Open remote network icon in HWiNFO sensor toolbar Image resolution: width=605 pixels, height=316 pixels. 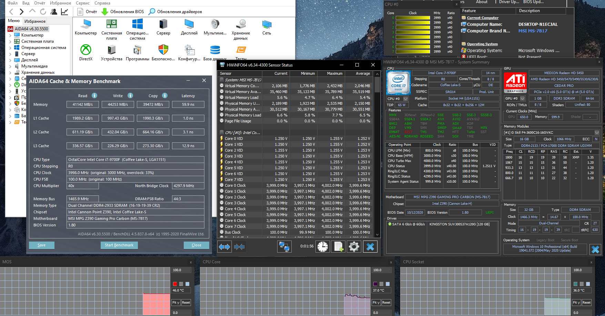[284, 247]
